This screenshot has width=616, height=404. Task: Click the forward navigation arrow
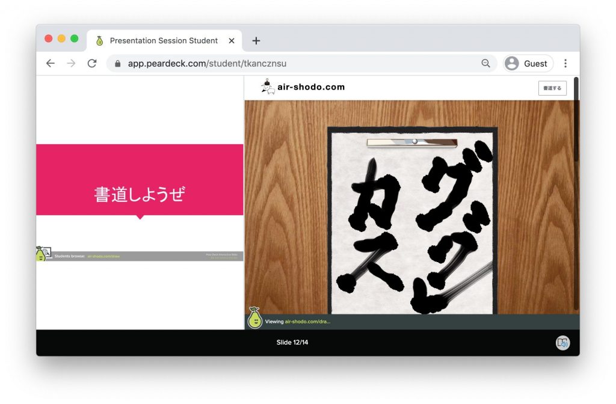(x=71, y=63)
